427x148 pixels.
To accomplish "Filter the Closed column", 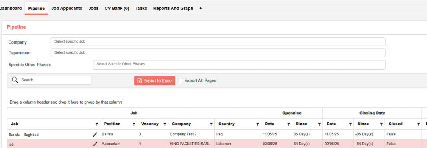I will [418, 124].
